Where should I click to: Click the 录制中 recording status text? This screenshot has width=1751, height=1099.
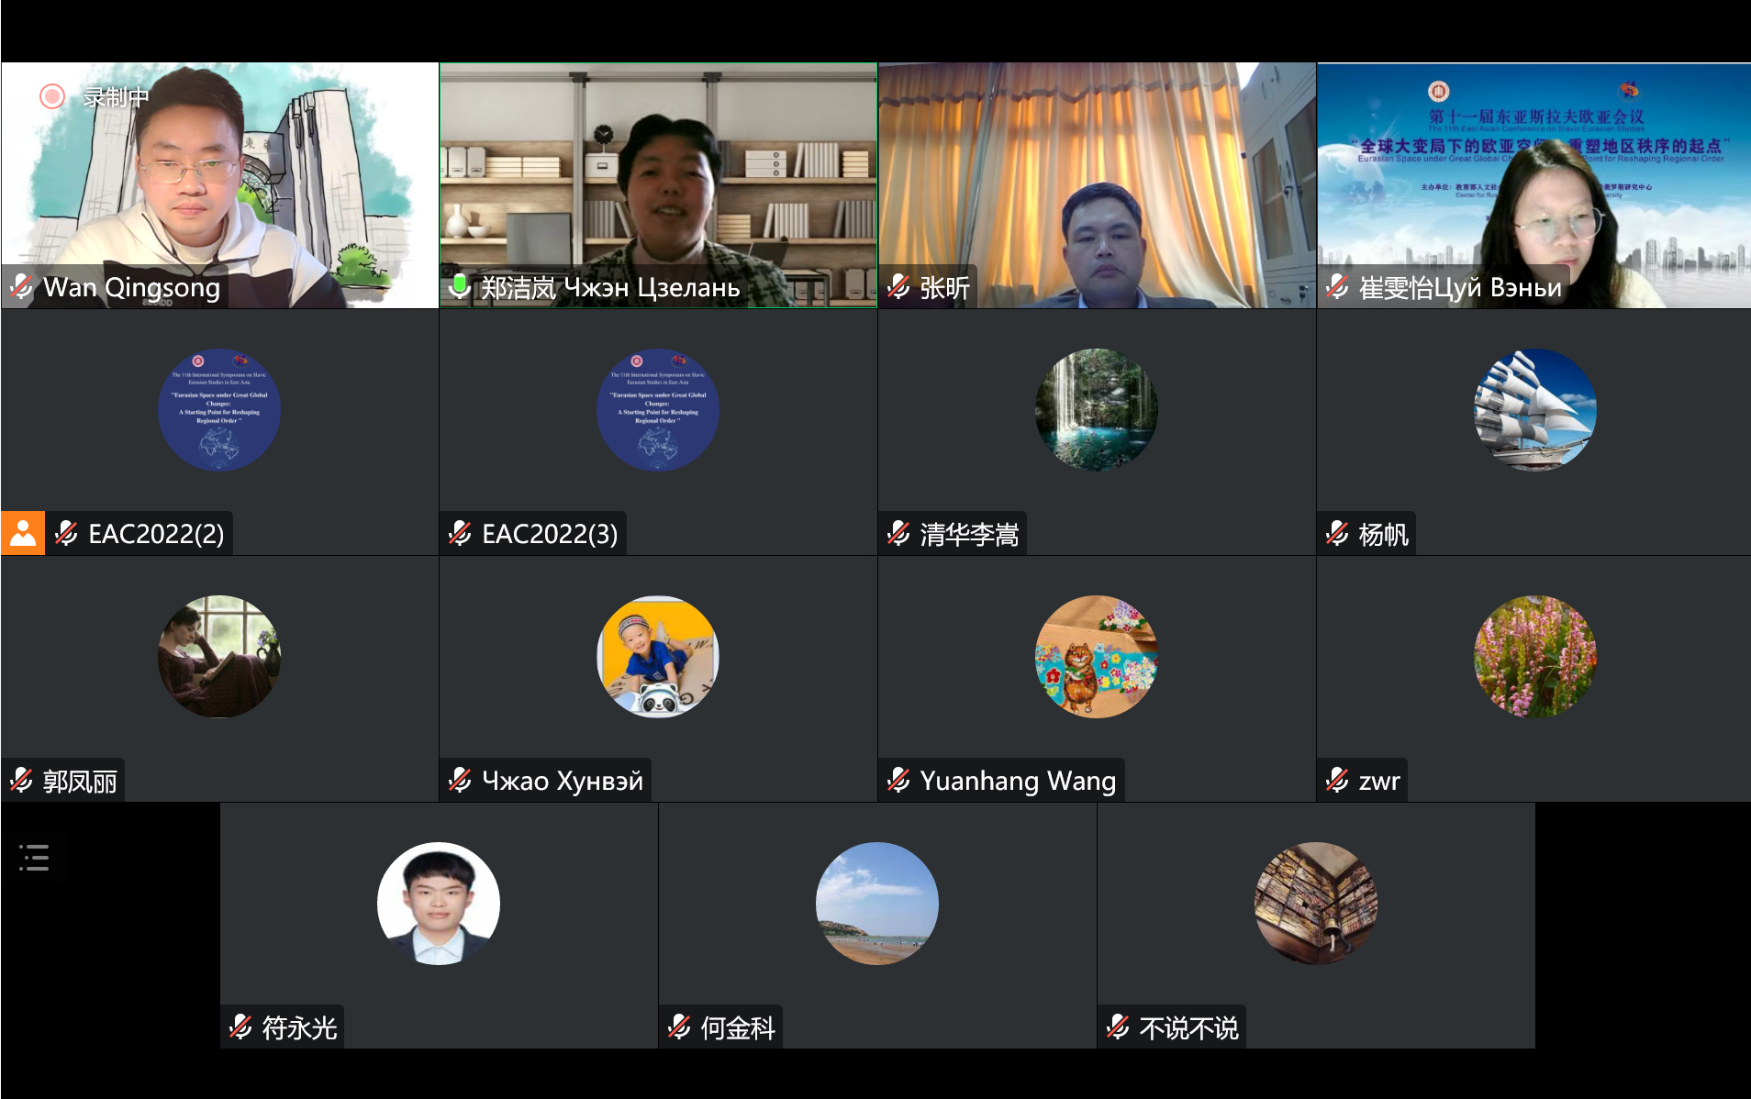coord(116,96)
